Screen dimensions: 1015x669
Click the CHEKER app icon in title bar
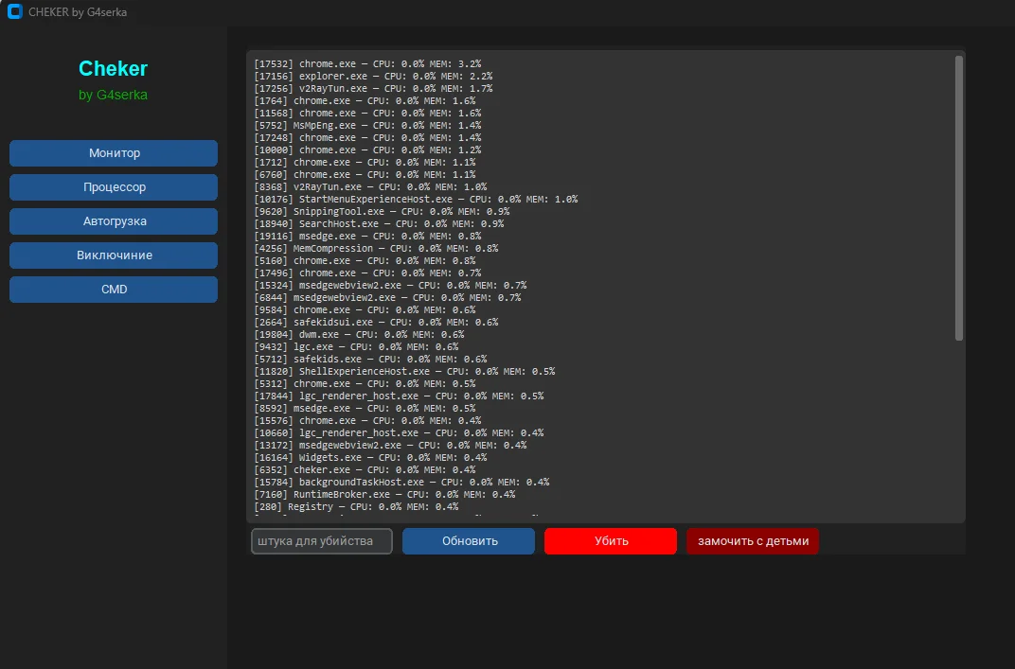(14, 12)
